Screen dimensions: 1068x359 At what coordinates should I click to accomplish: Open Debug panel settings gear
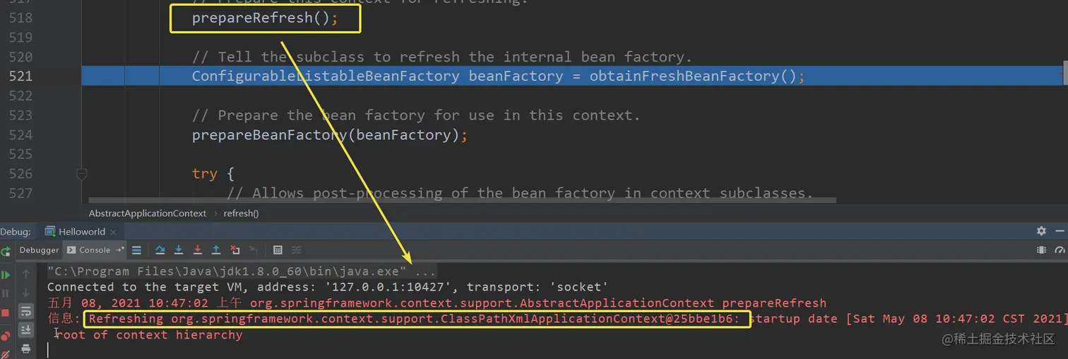[x=1040, y=231]
